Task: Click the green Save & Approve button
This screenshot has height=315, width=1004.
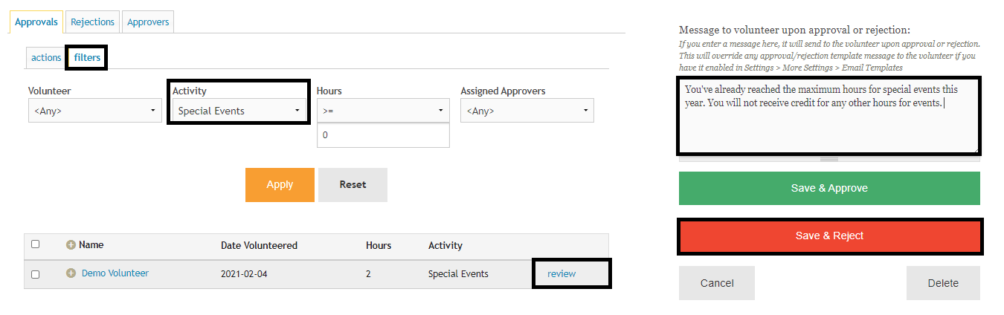Action: point(829,188)
